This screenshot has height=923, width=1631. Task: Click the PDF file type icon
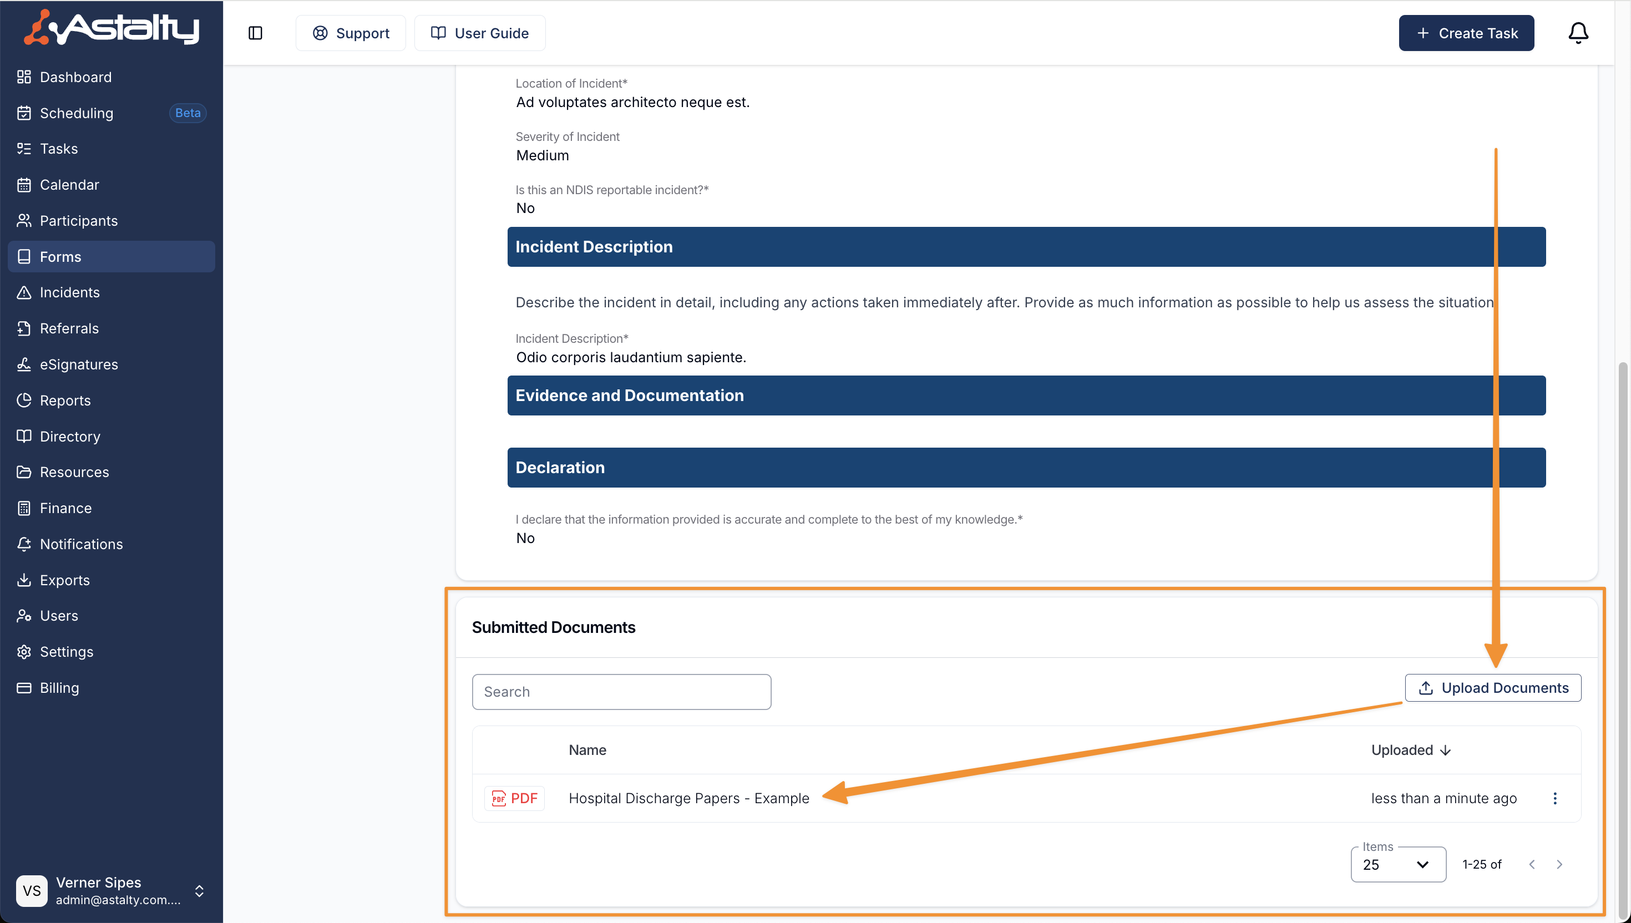click(x=514, y=798)
